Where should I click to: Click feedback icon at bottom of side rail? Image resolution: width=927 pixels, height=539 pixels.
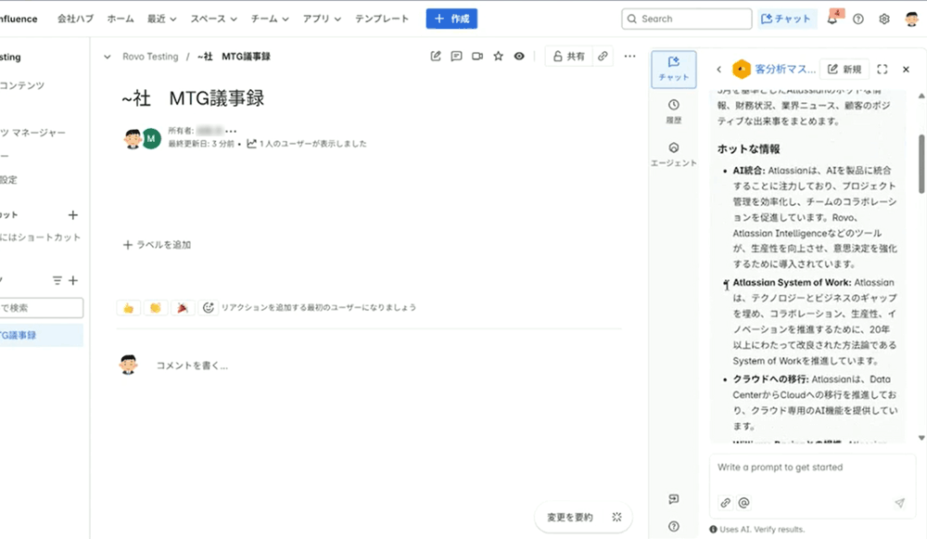click(x=673, y=499)
